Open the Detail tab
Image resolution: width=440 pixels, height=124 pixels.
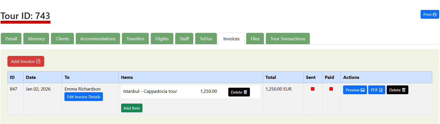[x=11, y=39]
